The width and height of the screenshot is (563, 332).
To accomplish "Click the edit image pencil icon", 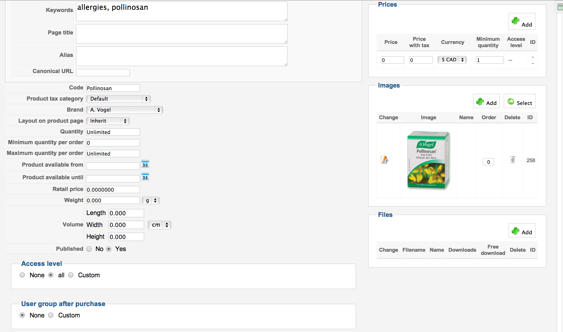I will click(384, 160).
